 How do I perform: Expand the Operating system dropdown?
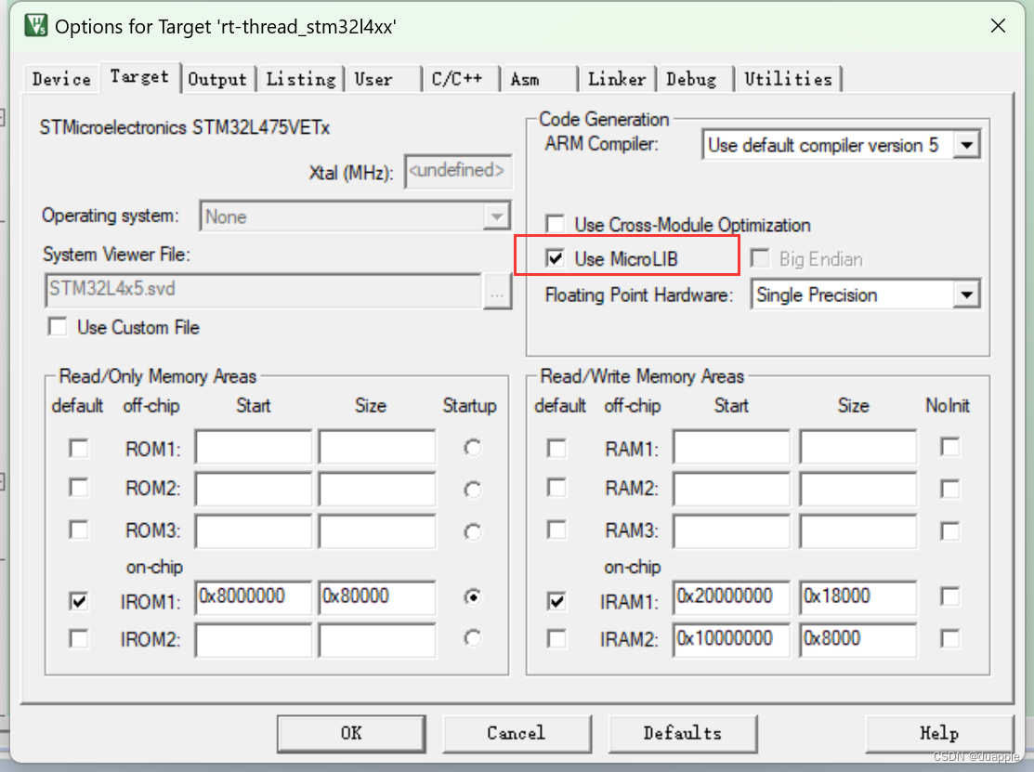(497, 216)
